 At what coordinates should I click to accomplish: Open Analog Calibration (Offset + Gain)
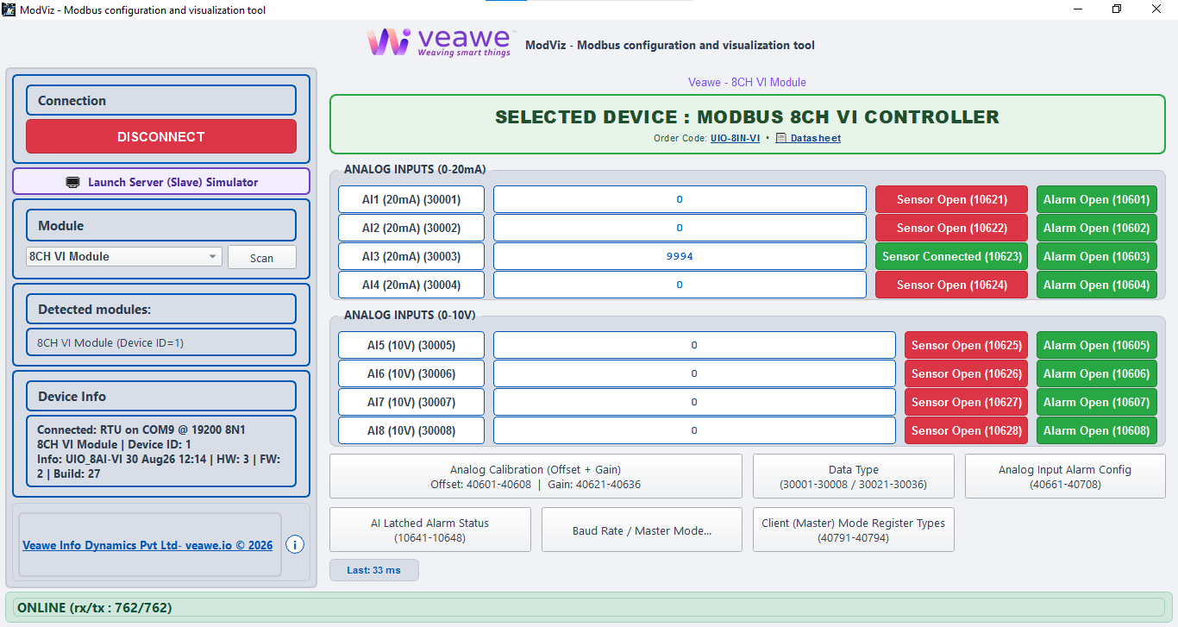click(536, 477)
